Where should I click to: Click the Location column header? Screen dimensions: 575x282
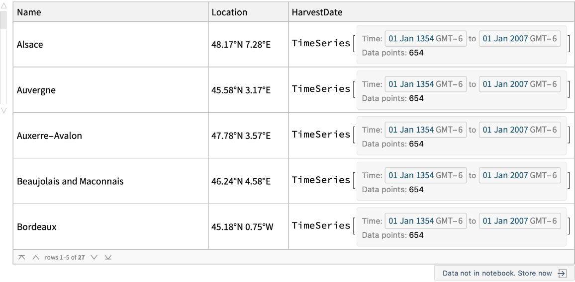(x=229, y=12)
